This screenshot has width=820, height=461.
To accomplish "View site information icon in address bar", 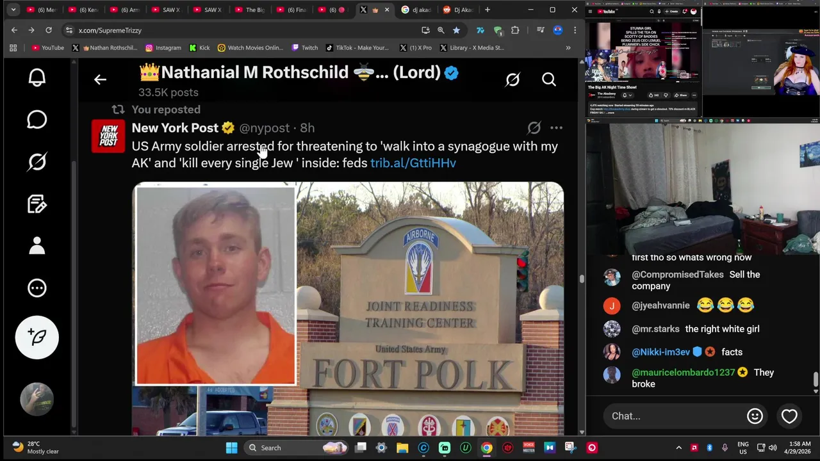I will (69, 30).
